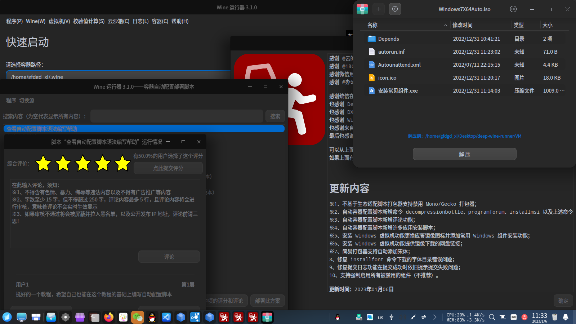
Task: Launch the app store icon in dock
Action: click(x=80, y=317)
